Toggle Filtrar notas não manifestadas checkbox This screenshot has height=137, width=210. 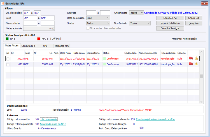(88, 28)
